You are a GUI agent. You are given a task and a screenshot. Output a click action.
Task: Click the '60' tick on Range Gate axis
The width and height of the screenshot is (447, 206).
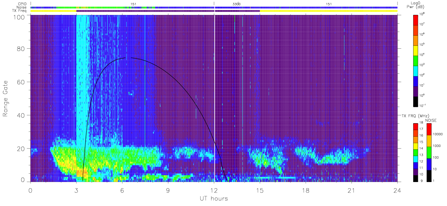[x=21, y=82]
